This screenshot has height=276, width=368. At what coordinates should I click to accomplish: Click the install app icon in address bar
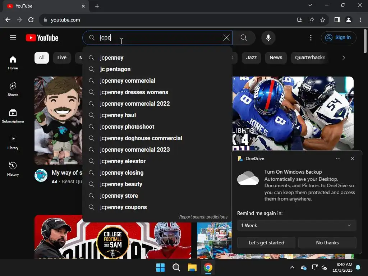299,20
